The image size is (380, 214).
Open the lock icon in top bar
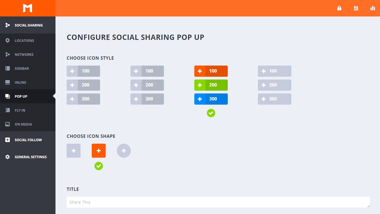[339, 8]
